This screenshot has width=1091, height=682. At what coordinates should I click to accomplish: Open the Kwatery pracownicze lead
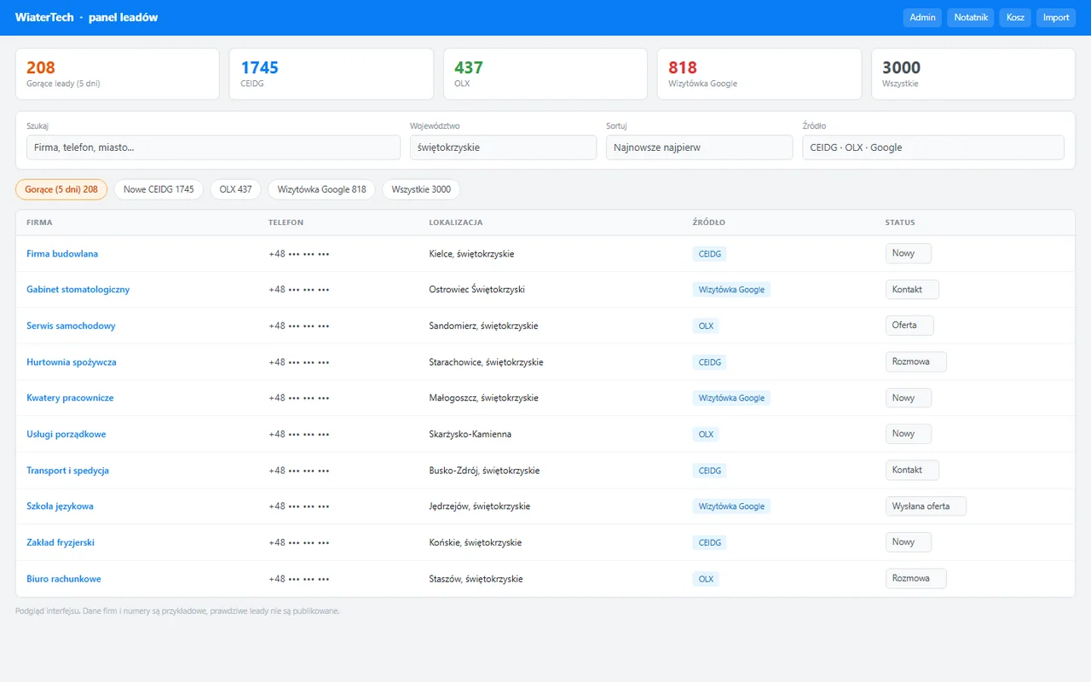click(70, 398)
